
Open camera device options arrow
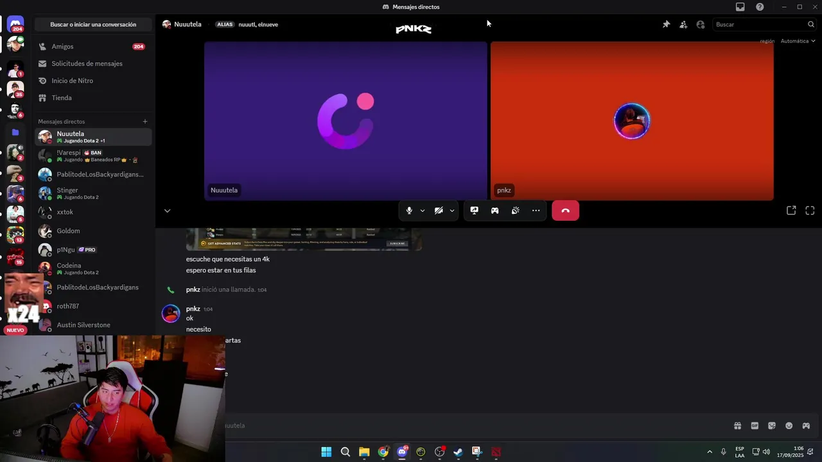pos(452,210)
